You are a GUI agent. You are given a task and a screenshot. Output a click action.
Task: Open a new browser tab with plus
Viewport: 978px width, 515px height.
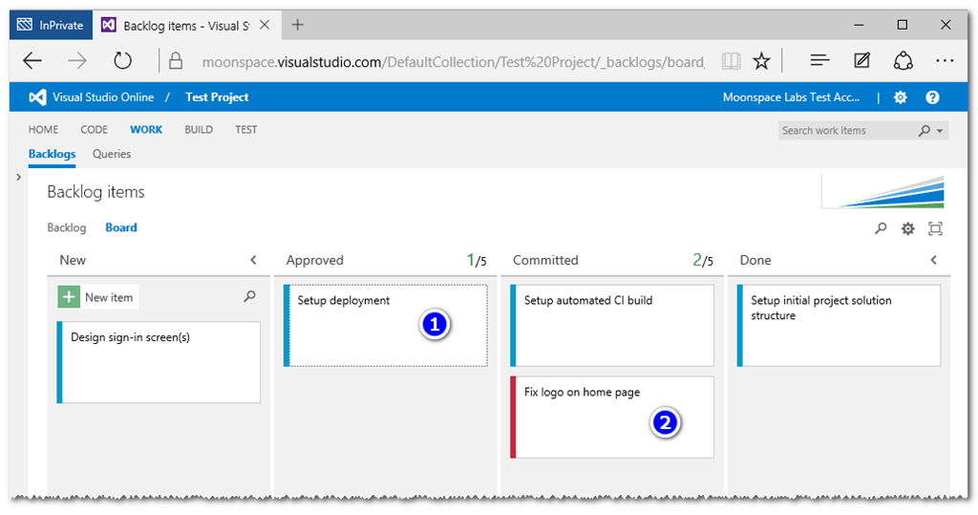tap(298, 25)
